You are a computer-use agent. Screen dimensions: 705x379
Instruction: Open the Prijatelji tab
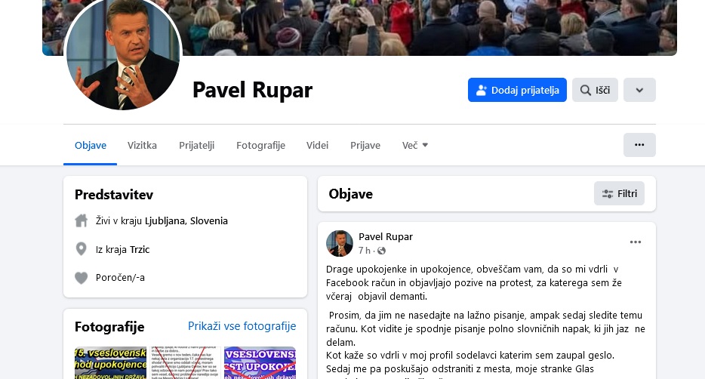pyautogui.click(x=196, y=145)
